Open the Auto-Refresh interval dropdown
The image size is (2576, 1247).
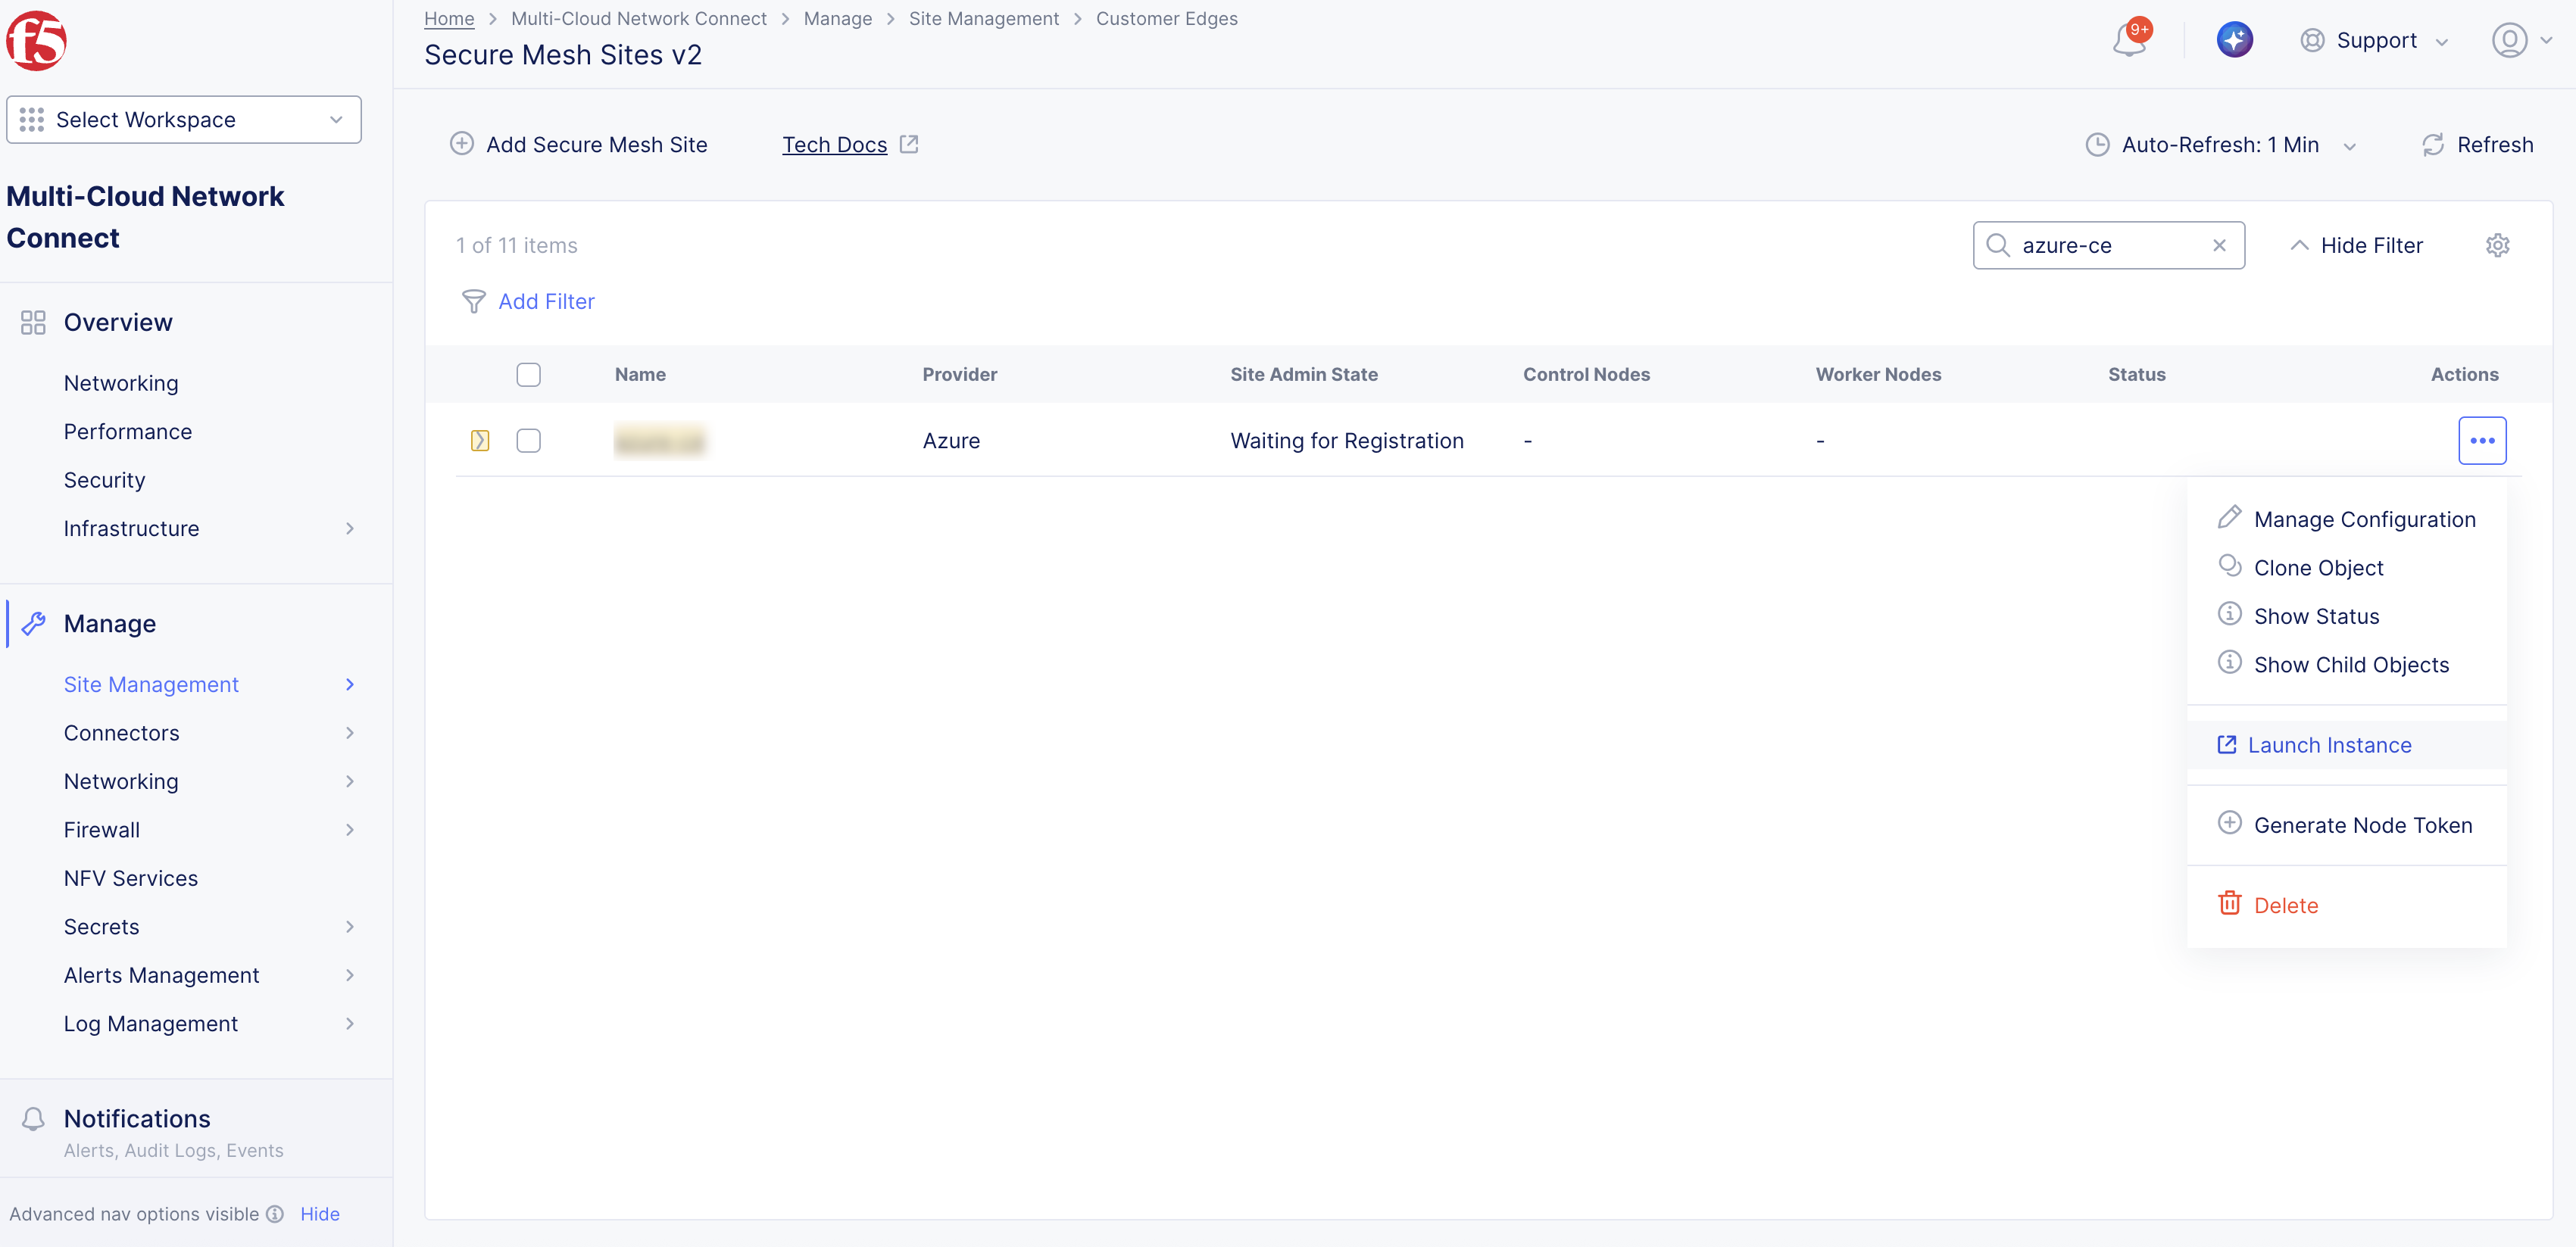click(x=2350, y=145)
